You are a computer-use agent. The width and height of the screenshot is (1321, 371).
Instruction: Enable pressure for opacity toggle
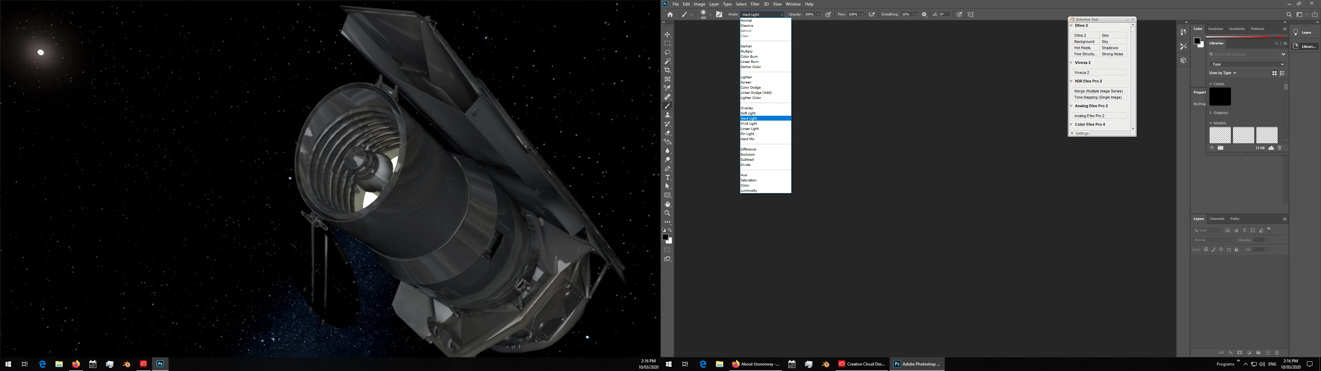click(828, 14)
